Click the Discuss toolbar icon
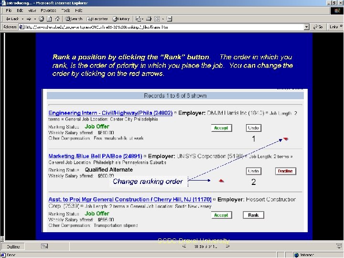This screenshot has width=344, height=258. point(169,19)
